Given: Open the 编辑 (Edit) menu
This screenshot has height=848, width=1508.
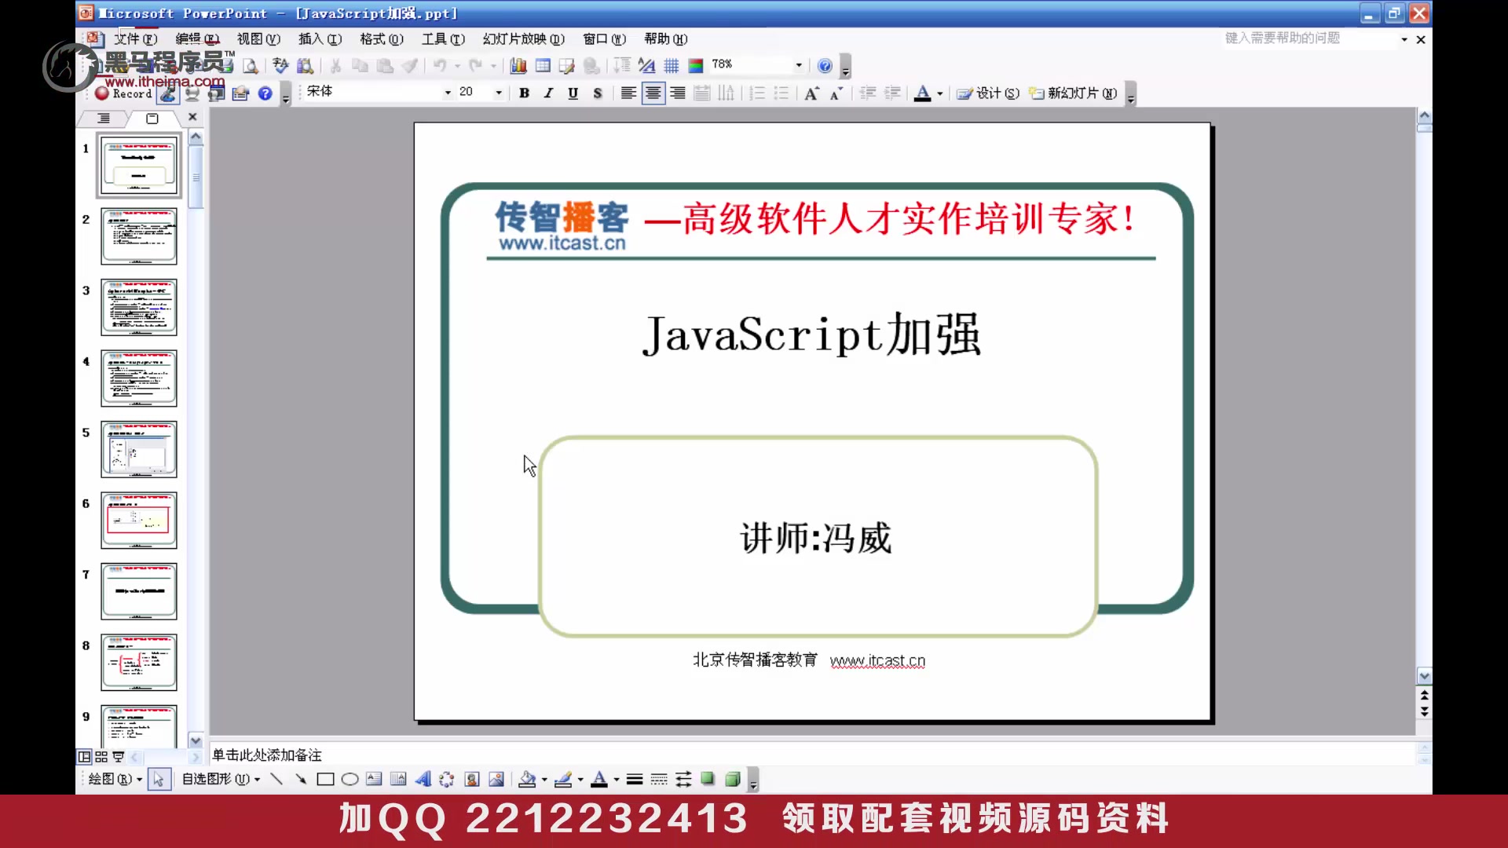Looking at the screenshot, I should (x=197, y=39).
